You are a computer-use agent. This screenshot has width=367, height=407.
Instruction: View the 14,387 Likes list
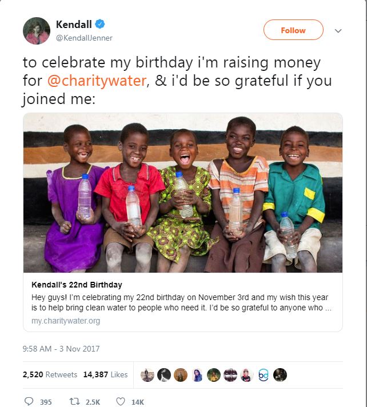(x=105, y=374)
